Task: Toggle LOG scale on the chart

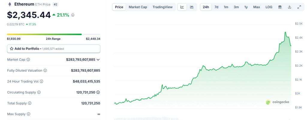Action: [x=269, y=7]
